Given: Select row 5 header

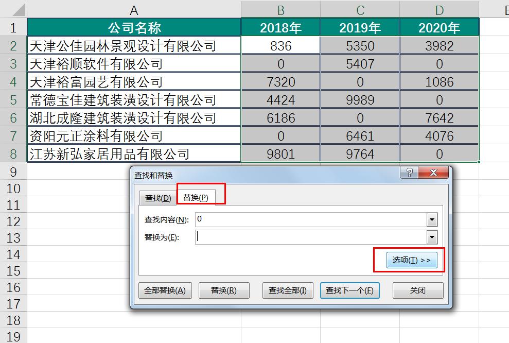Looking at the screenshot, I should click(x=12, y=99).
